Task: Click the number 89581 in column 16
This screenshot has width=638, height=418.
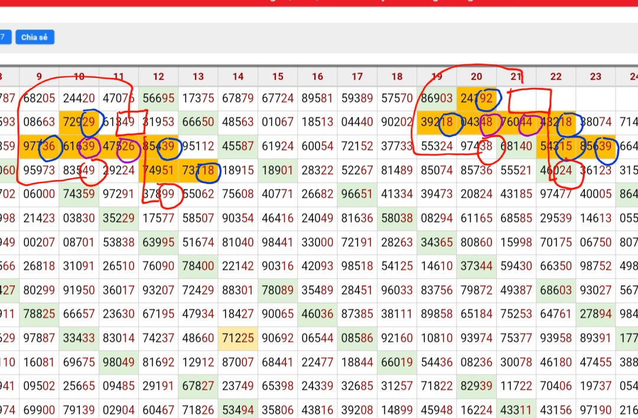Action: (317, 99)
